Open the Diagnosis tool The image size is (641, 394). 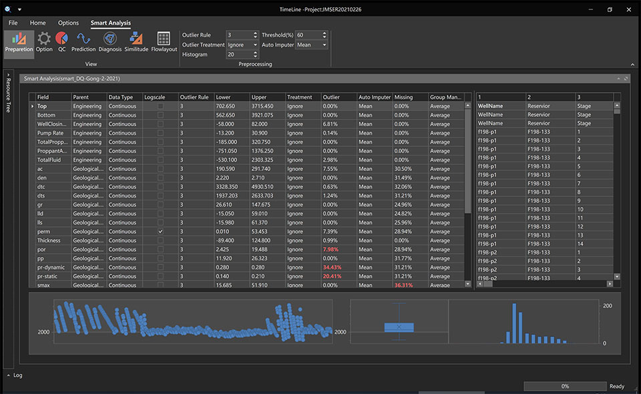pos(110,43)
